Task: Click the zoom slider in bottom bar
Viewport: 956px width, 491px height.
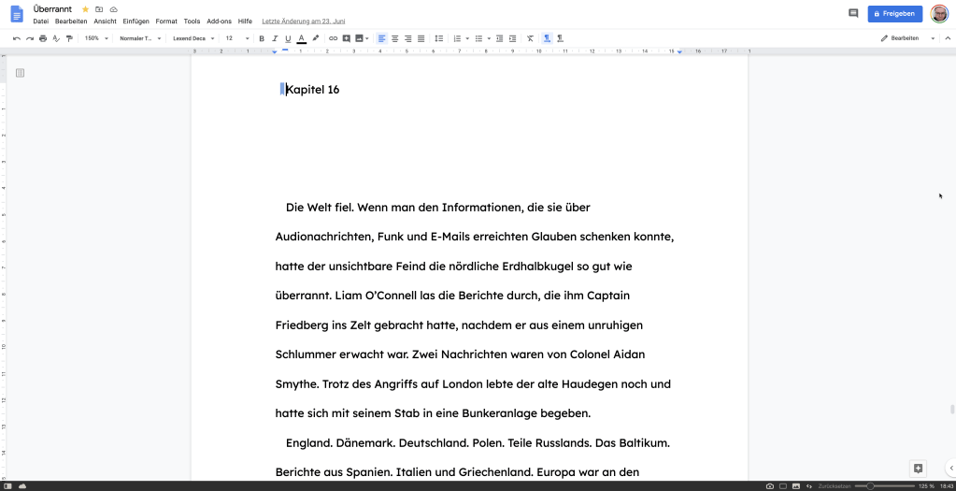Action: click(871, 486)
